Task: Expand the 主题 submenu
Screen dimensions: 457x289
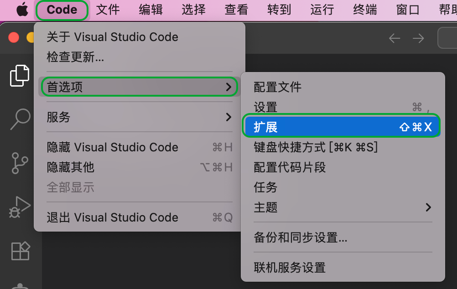Action: pyautogui.click(x=343, y=207)
